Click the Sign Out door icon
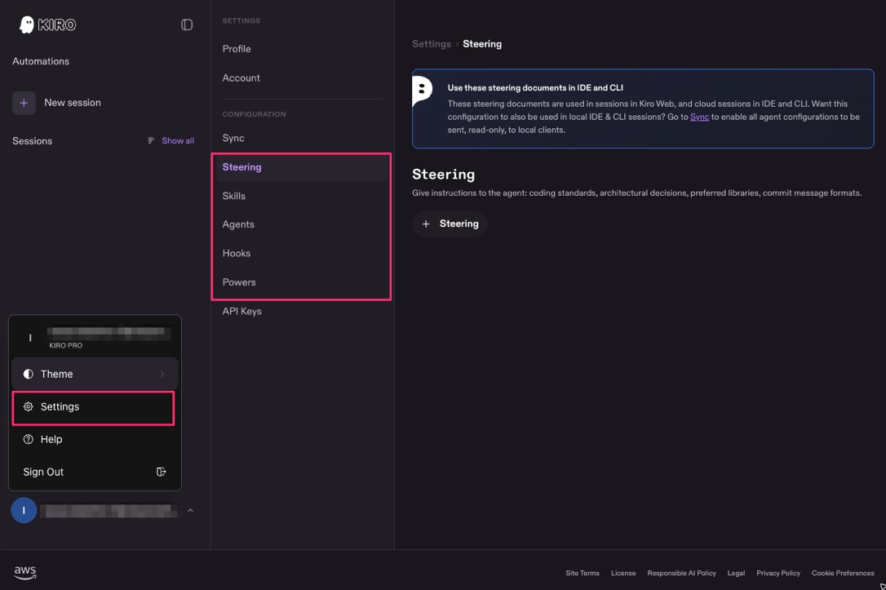 coord(161,472)
